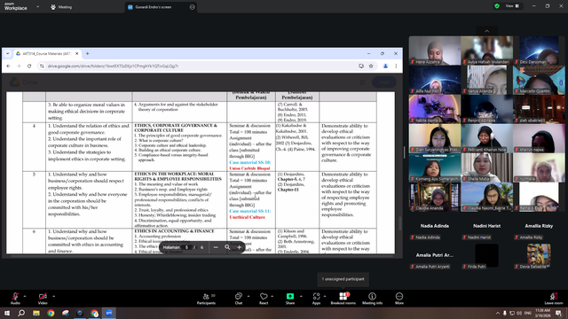Click the bookmark star in Chrome

tap(371, 66)
